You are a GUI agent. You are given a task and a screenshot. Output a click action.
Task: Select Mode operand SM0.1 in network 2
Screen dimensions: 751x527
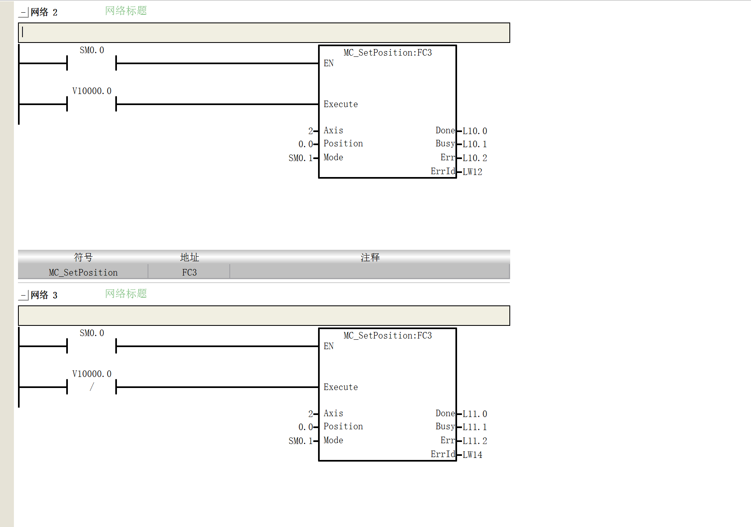[301, 158]
